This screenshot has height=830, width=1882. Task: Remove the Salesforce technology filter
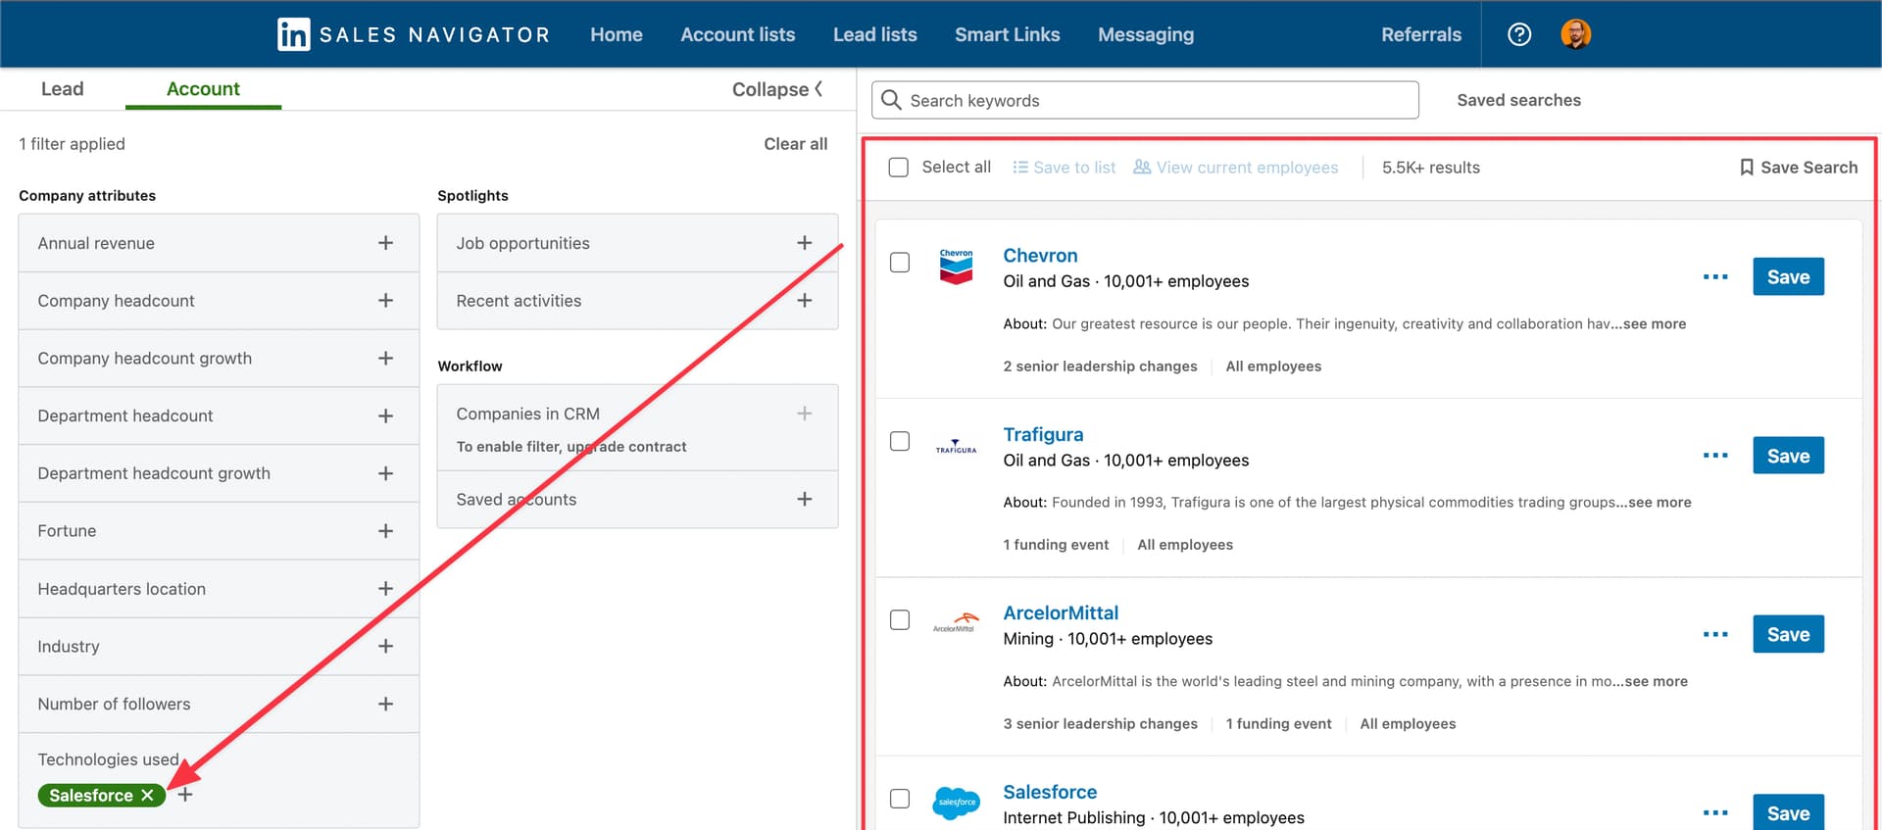147,795
